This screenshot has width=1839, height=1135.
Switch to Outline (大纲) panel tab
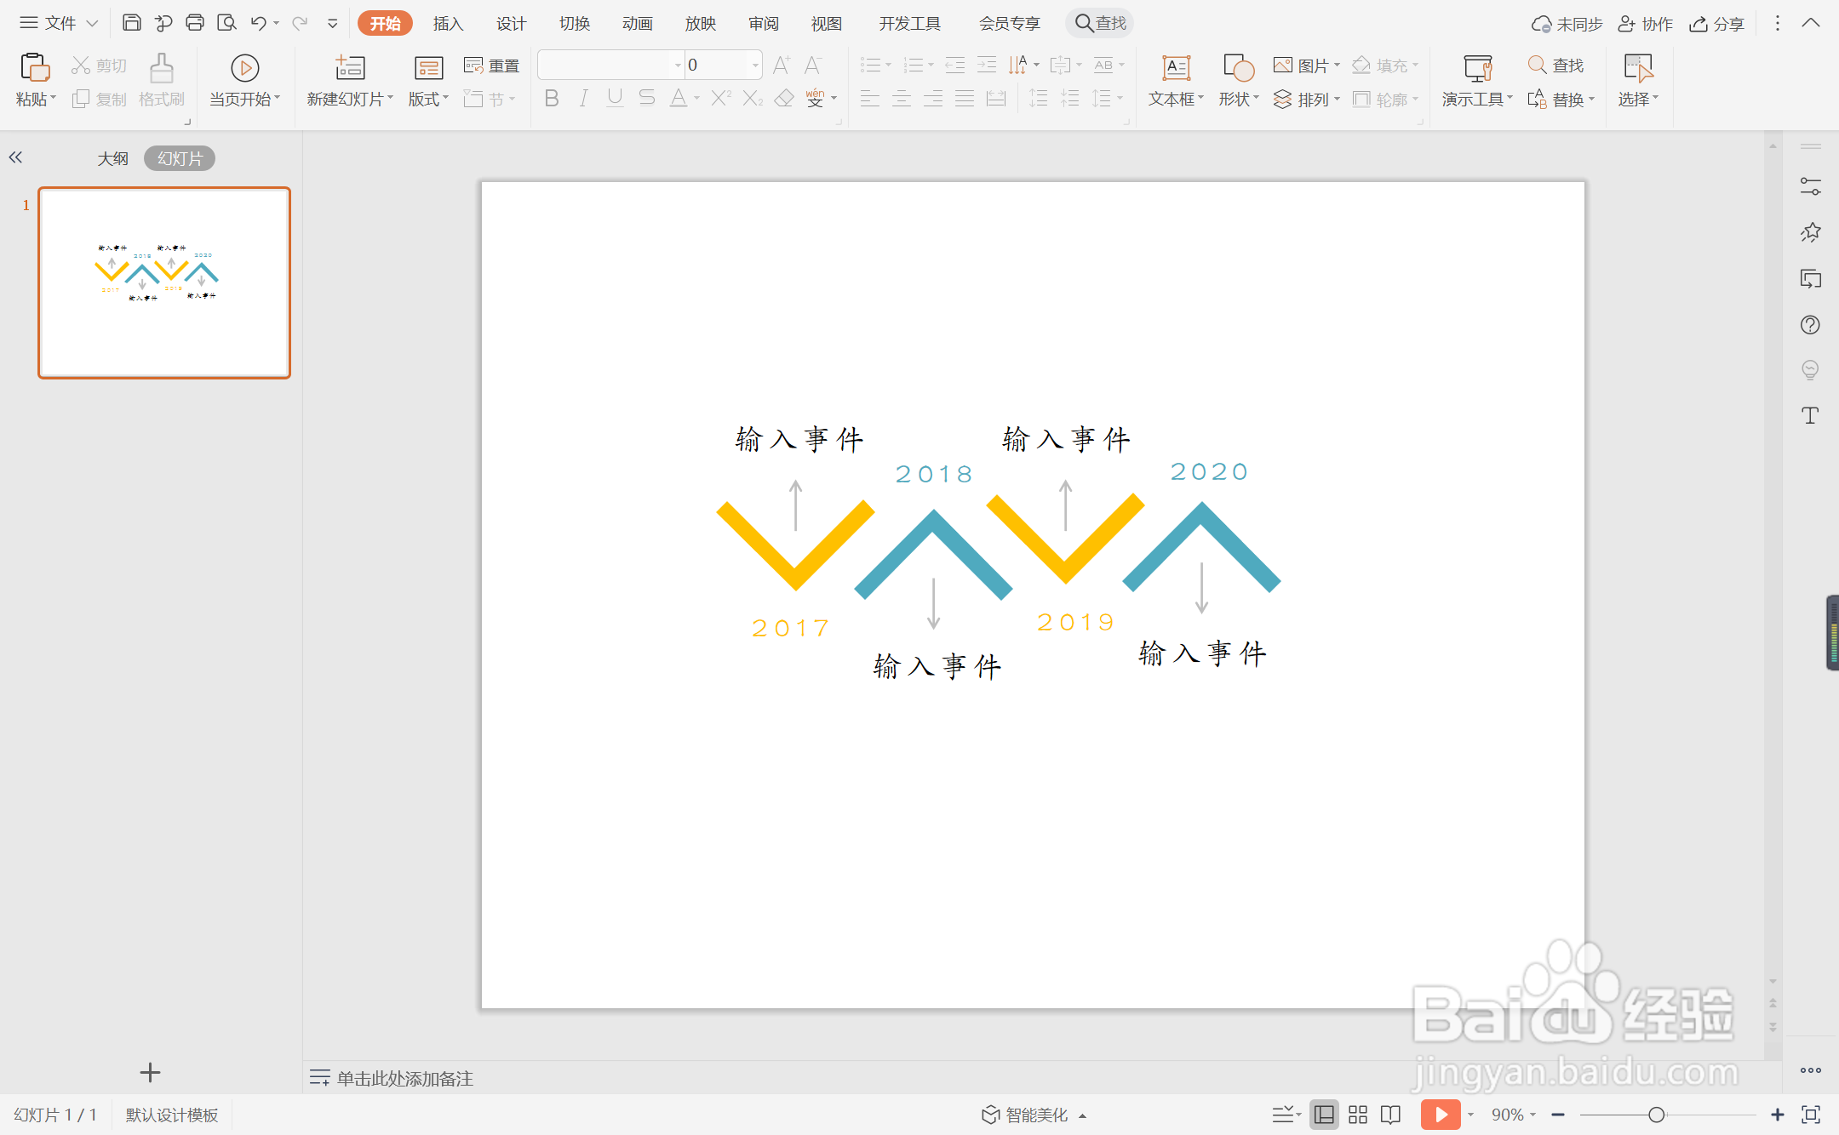pos(112,158)
